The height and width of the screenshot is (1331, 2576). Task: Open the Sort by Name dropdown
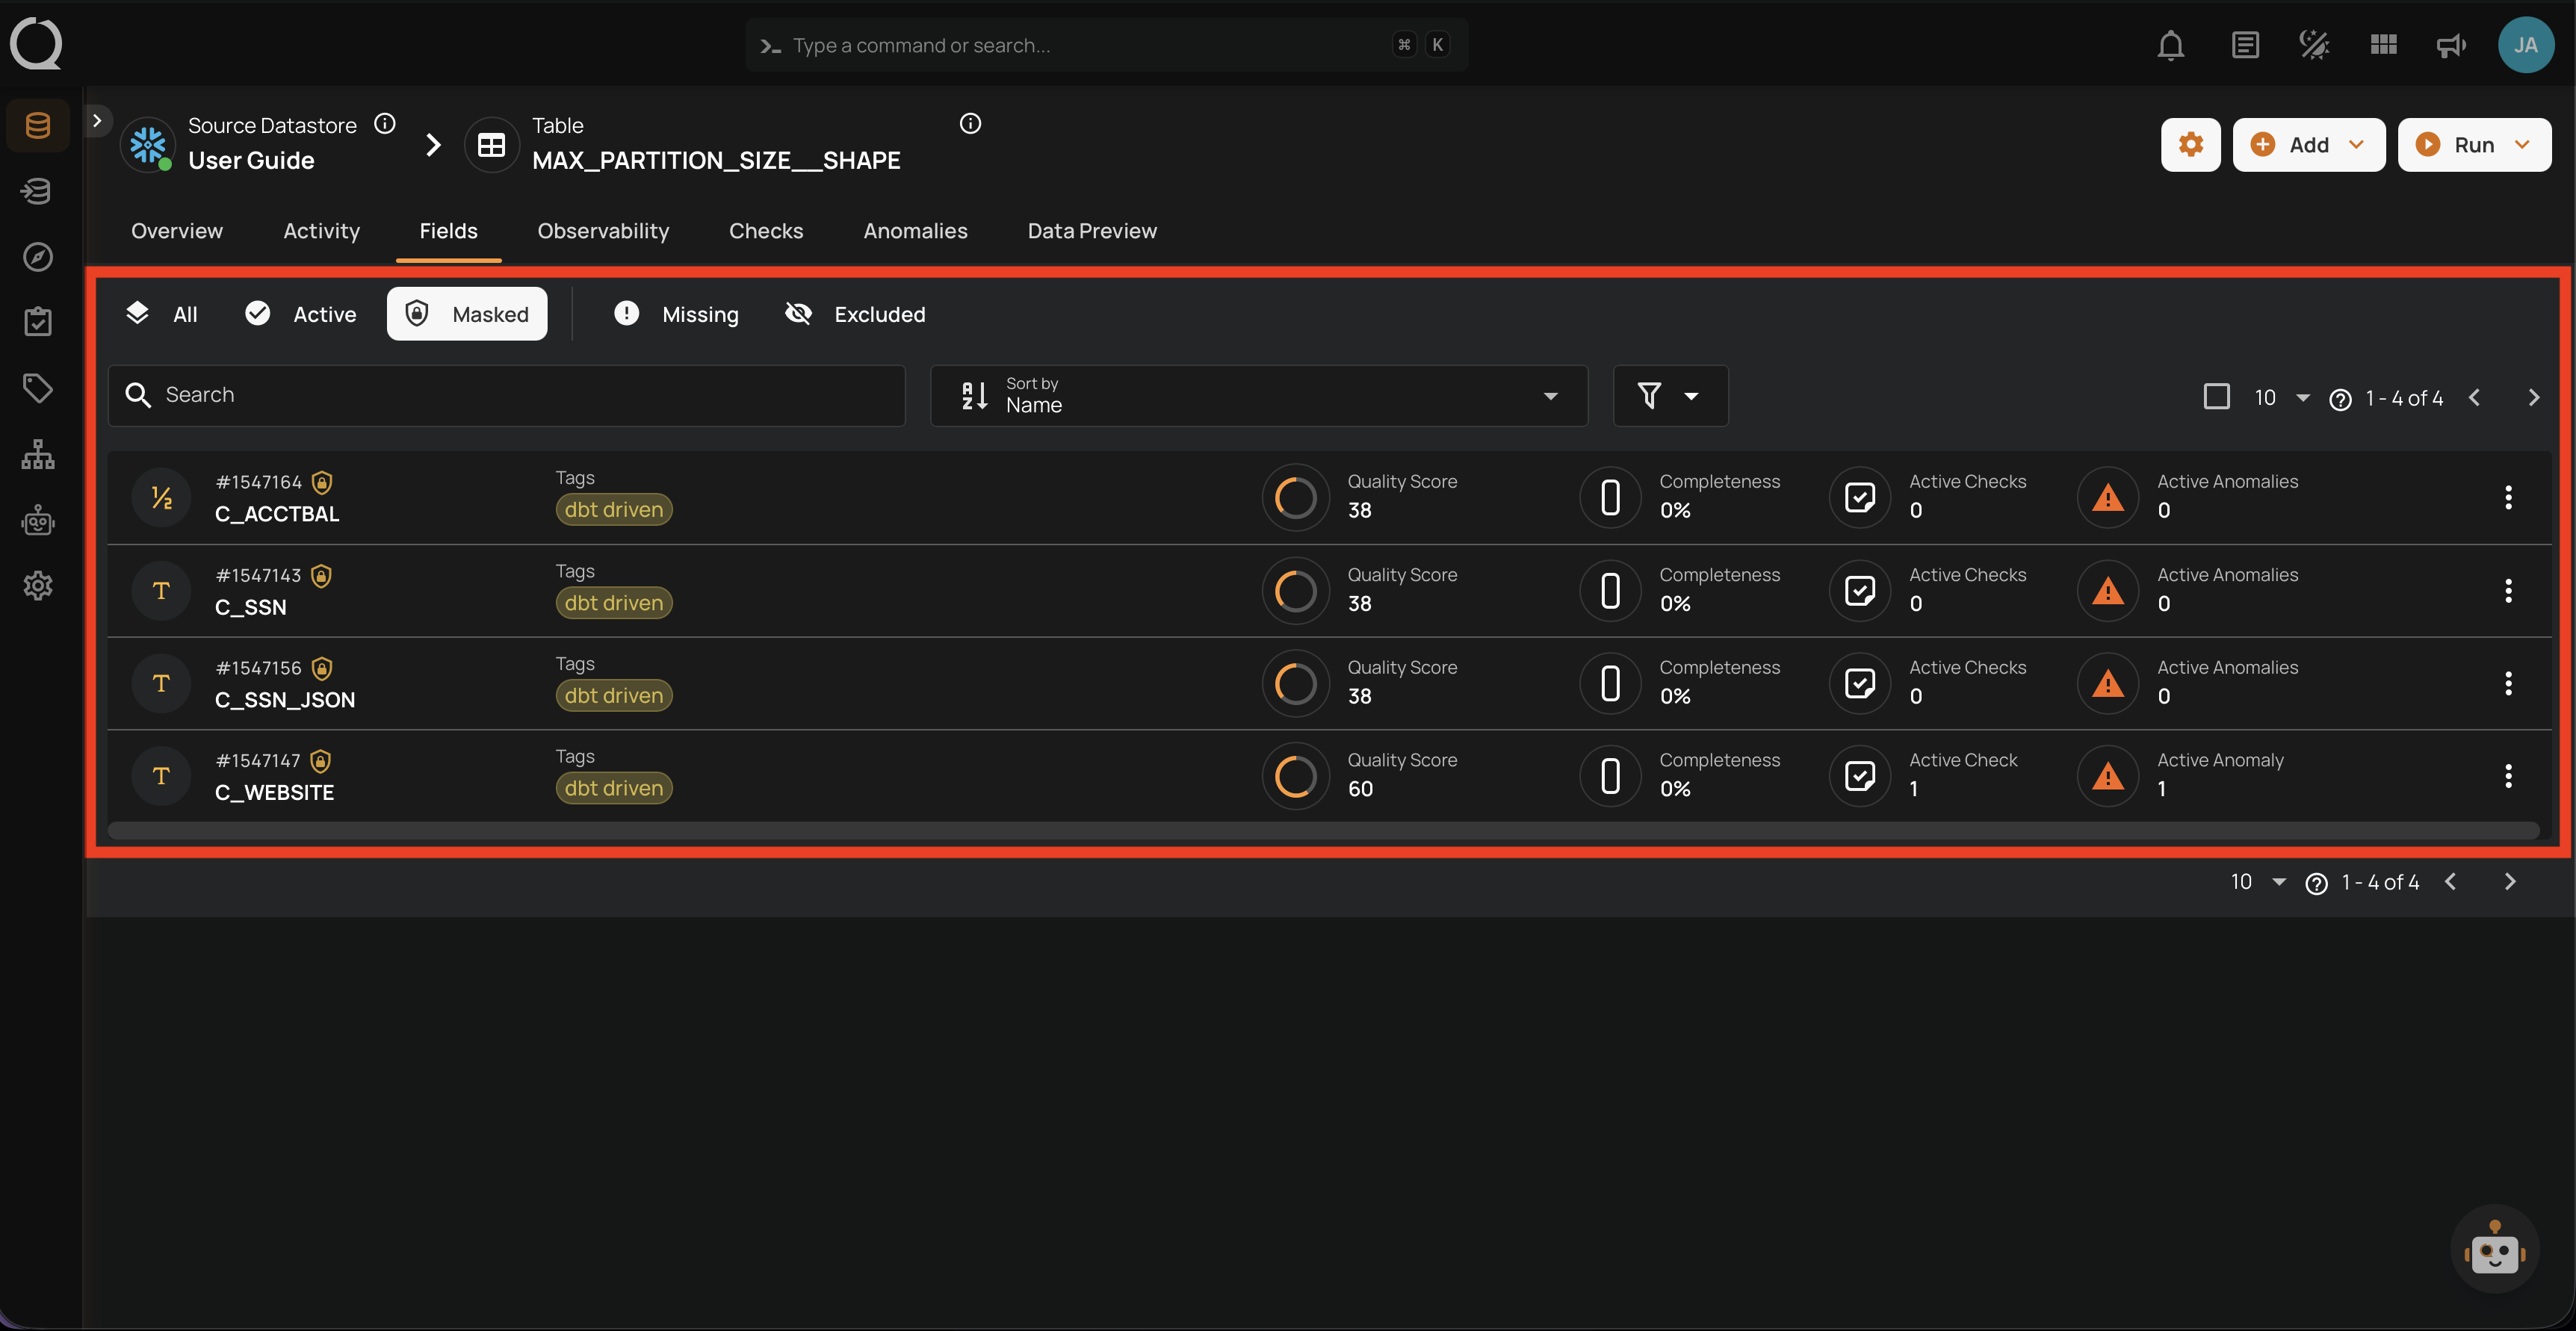pyautogui.click(x=1258, y=395)
